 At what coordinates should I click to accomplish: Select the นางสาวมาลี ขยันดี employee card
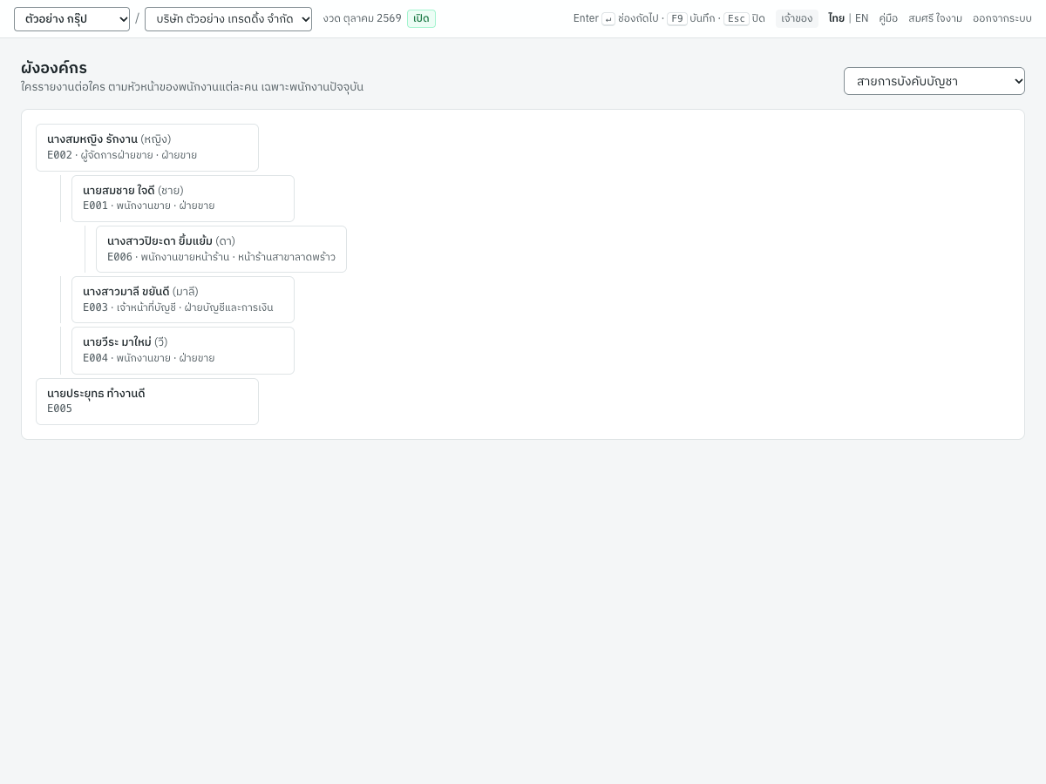[183, 300]
